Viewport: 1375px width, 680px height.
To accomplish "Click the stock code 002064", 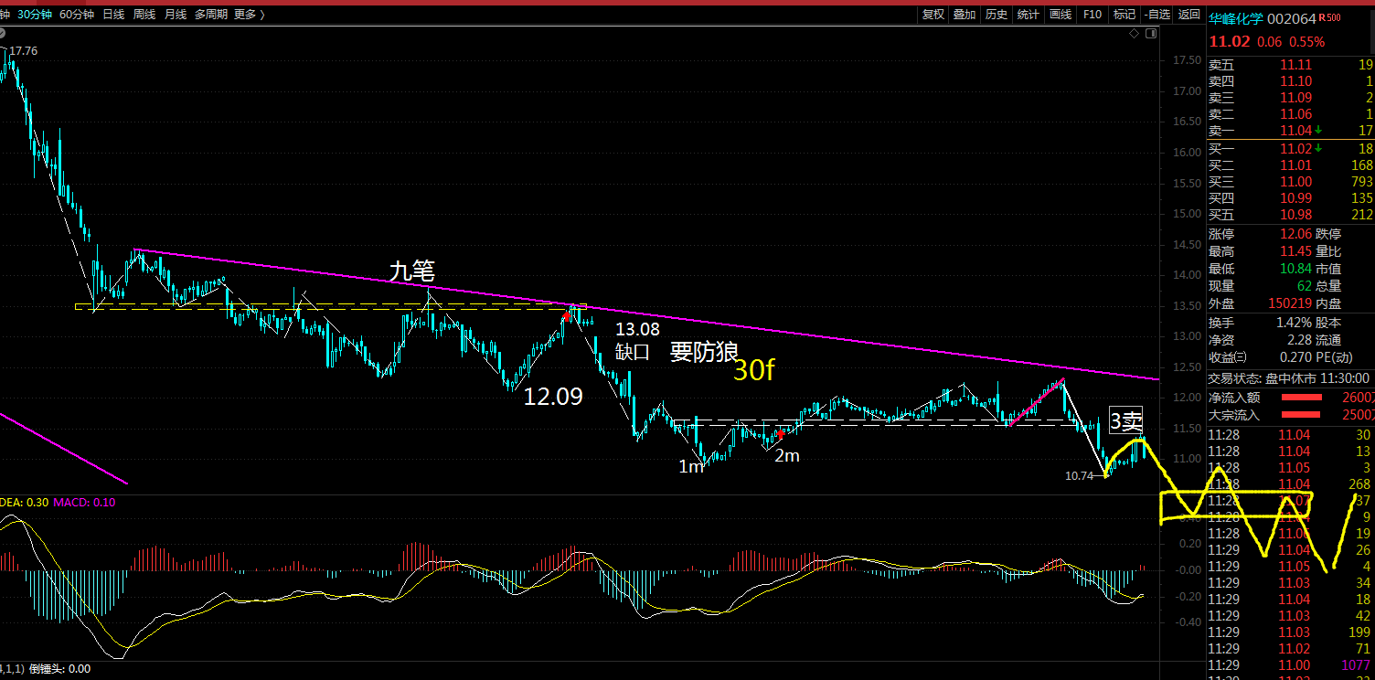I will pos(1293,18).
